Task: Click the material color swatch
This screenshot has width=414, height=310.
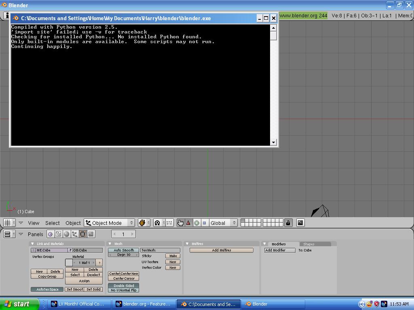Action: click(69, 262)
